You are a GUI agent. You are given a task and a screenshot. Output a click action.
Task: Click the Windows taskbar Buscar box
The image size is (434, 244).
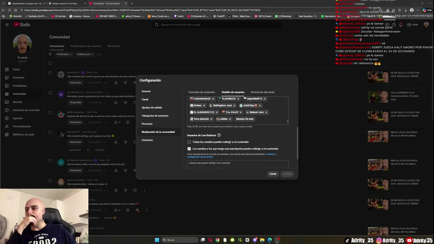click(180, 240)
